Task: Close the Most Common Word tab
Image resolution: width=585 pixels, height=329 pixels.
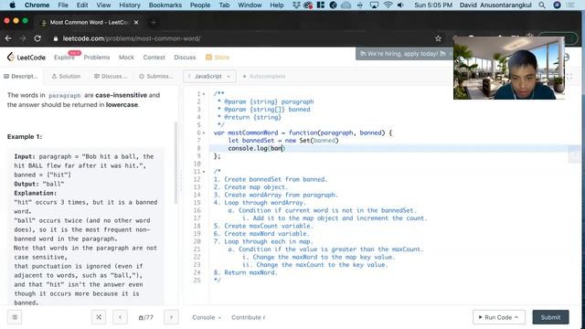Action: [x=136, y=22]
